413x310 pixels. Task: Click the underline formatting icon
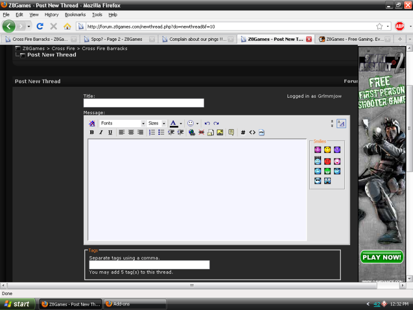coord(110,132)
